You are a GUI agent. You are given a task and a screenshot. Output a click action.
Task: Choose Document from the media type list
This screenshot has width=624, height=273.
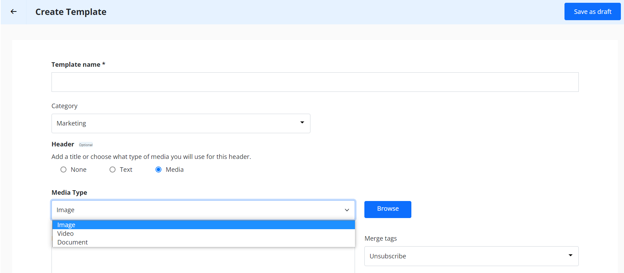point(204,242)
